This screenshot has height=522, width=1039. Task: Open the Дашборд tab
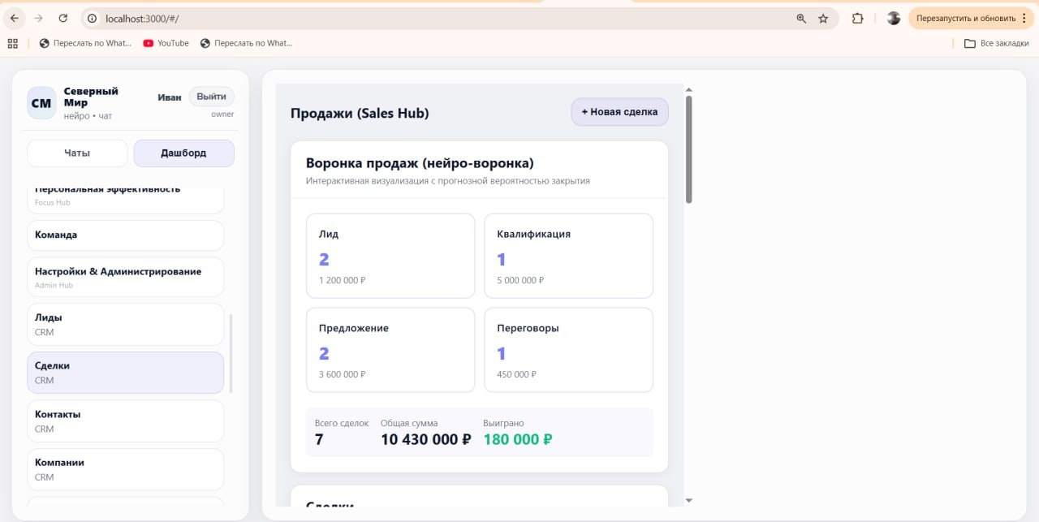click(x=183, y=153)
